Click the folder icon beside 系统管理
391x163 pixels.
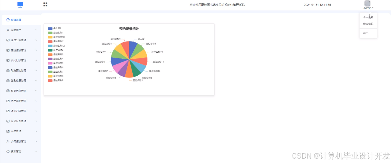(x=8, y=131)
